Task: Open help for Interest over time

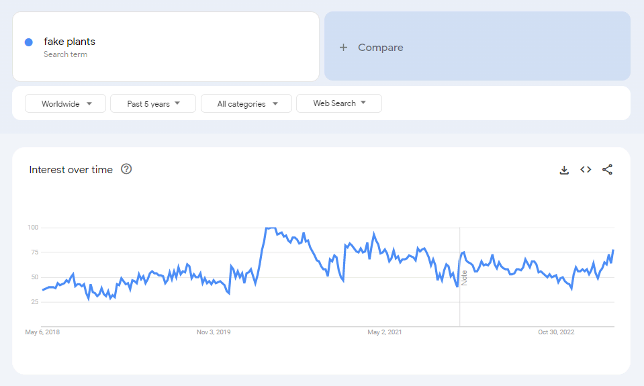Action: (x=126, y=169)
